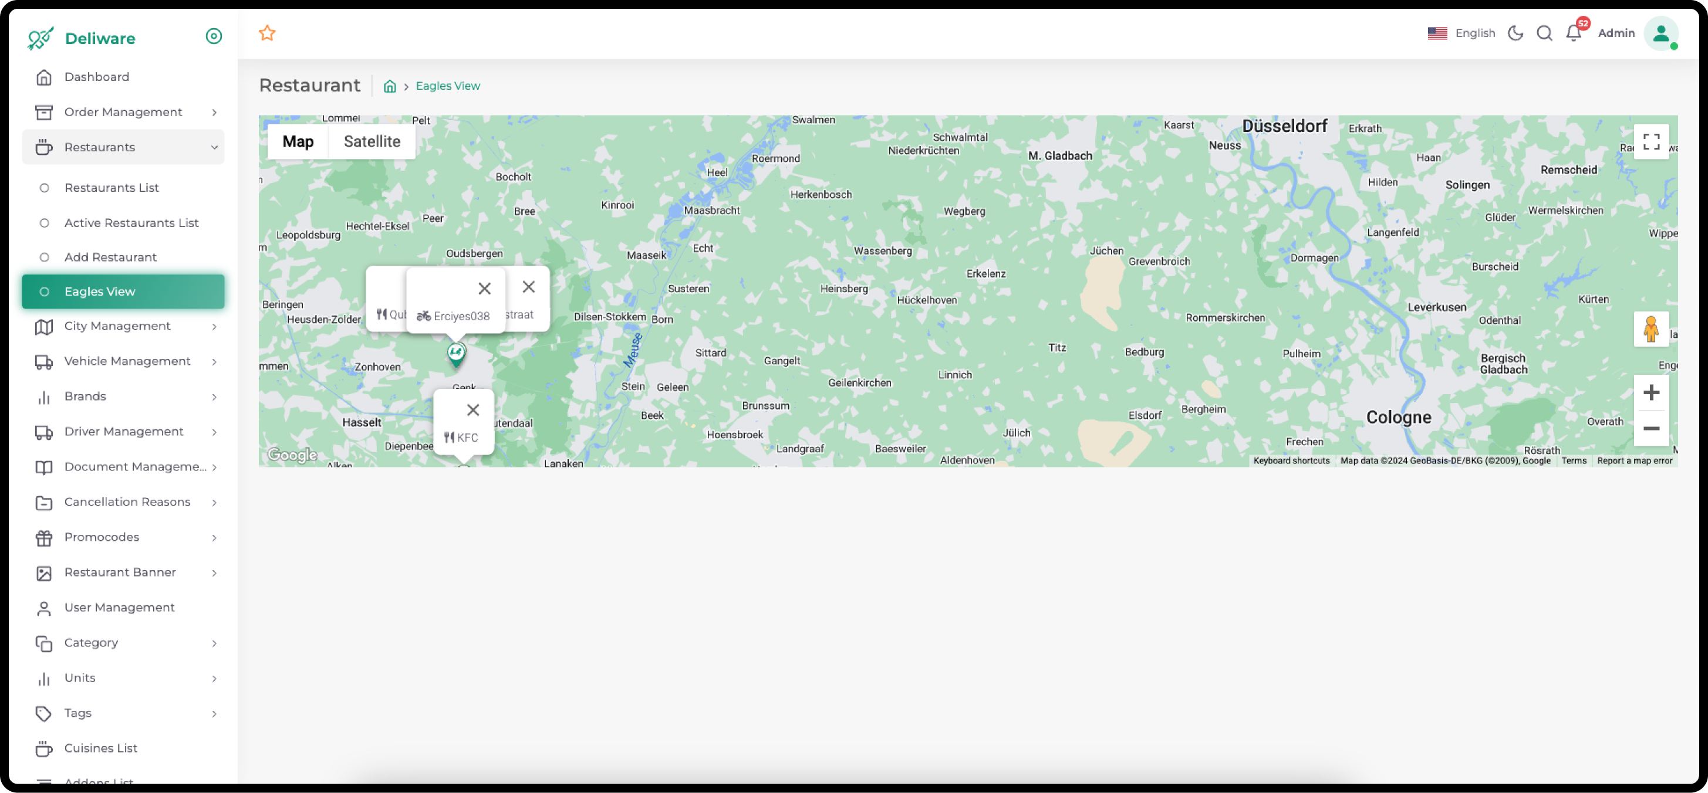
Task: Open the English language selector
Action: click(x=1461, y=32)
